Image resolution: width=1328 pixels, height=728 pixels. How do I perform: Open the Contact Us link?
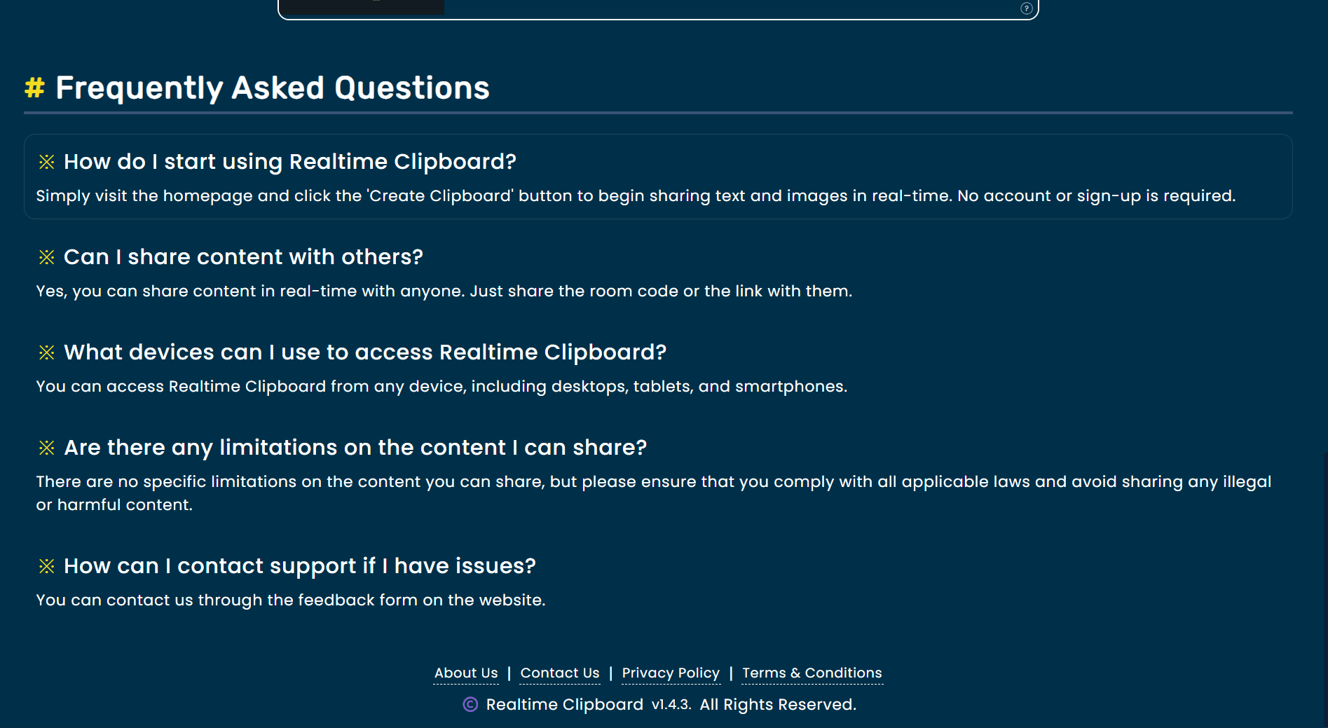pos(559,673)
